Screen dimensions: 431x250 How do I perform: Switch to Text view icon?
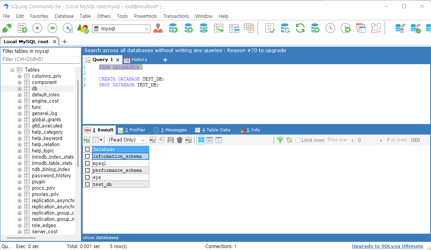pos(219,140)
